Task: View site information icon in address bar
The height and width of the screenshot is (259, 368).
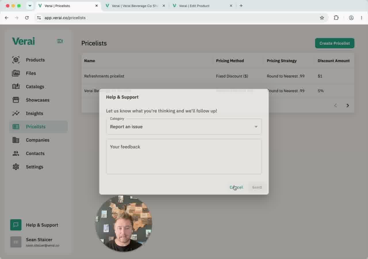Action: tap(39, 18)
